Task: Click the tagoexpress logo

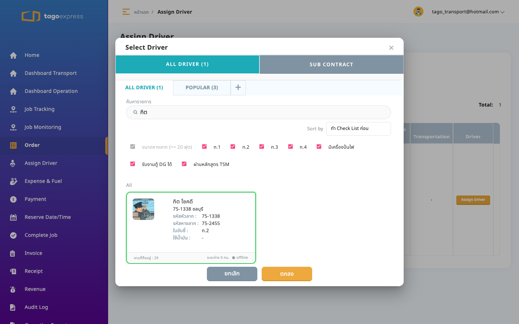Action: [52, 16]
